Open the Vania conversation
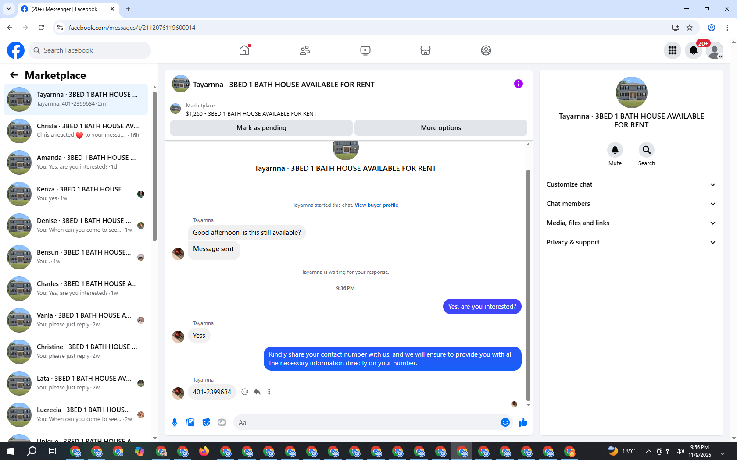This screenshot has width=737, height=460. pyautogui.click(x=76, y=320)
